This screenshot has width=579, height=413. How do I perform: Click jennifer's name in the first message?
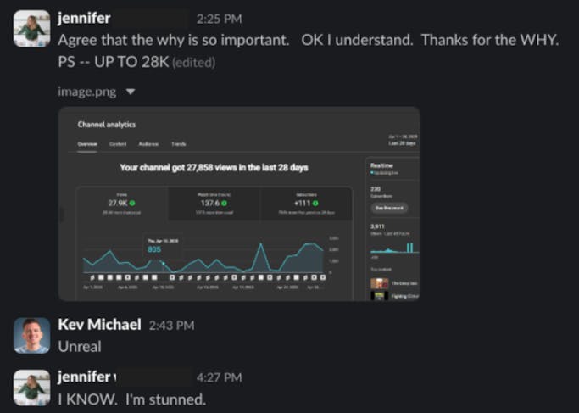(83, 17)
